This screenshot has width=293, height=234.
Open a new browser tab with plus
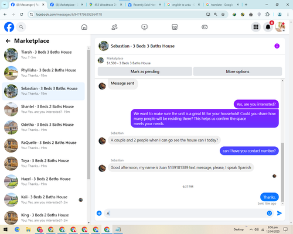point(246,5)
